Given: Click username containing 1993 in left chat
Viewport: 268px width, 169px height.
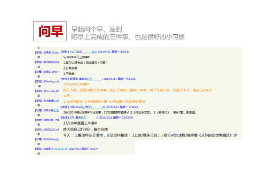Looking at the screenshot, I should coord(51,72).
